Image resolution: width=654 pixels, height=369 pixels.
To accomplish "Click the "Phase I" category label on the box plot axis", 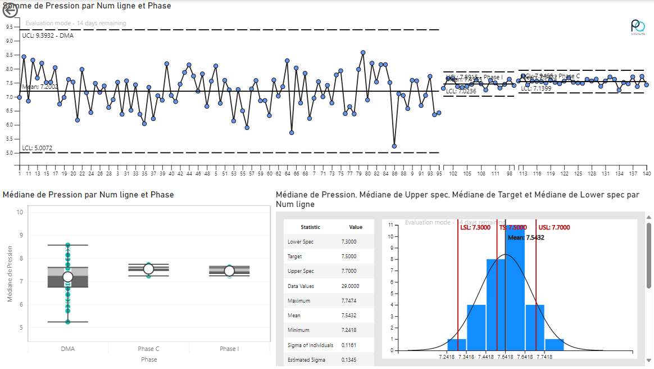I will click(229, 349).
